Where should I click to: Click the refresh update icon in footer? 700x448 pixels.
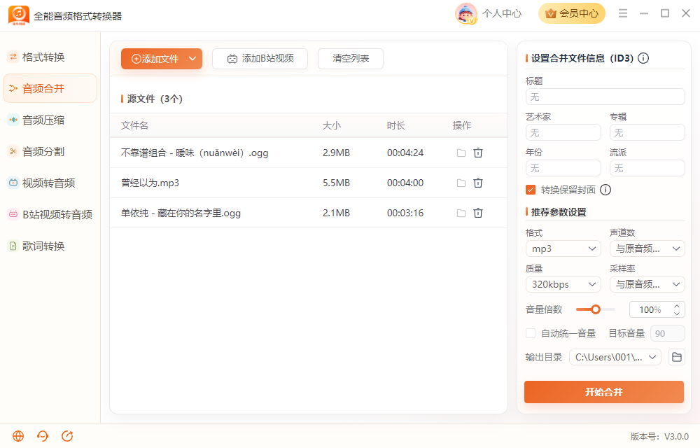(x=67, y=436)
